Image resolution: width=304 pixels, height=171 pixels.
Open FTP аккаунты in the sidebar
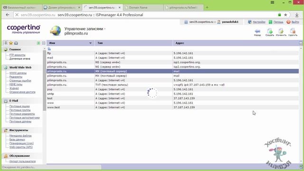(17, 55)
